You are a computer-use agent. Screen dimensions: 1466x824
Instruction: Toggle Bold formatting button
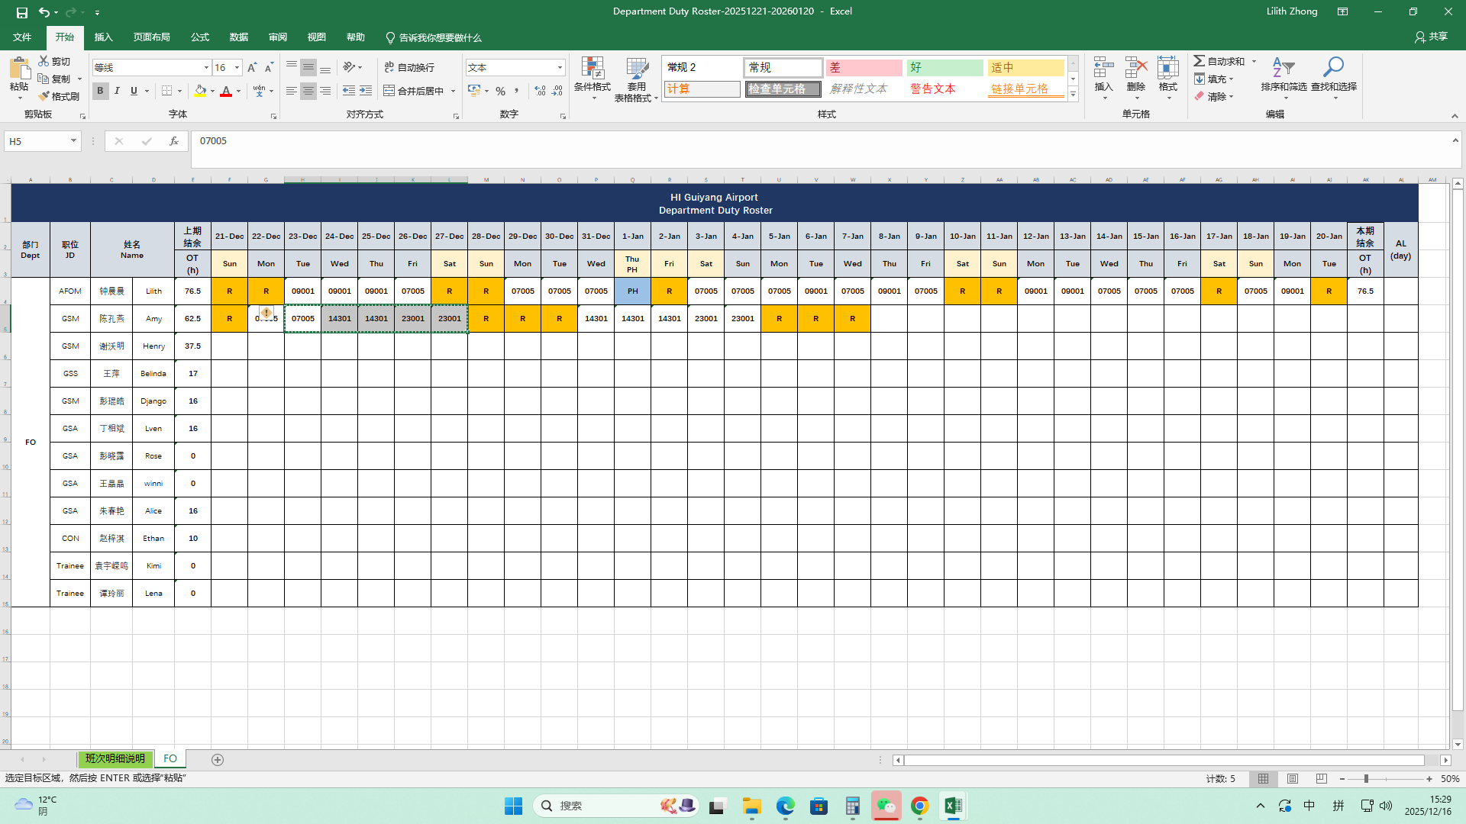100,91
